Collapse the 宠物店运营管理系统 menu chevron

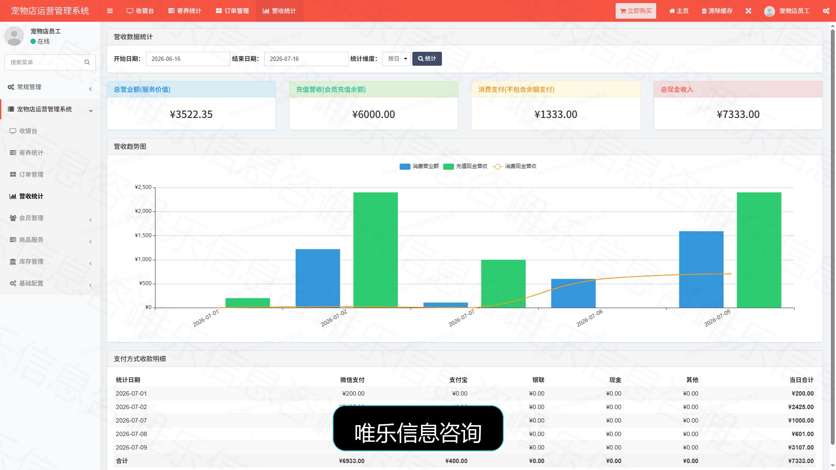click(x=91, y=111)
